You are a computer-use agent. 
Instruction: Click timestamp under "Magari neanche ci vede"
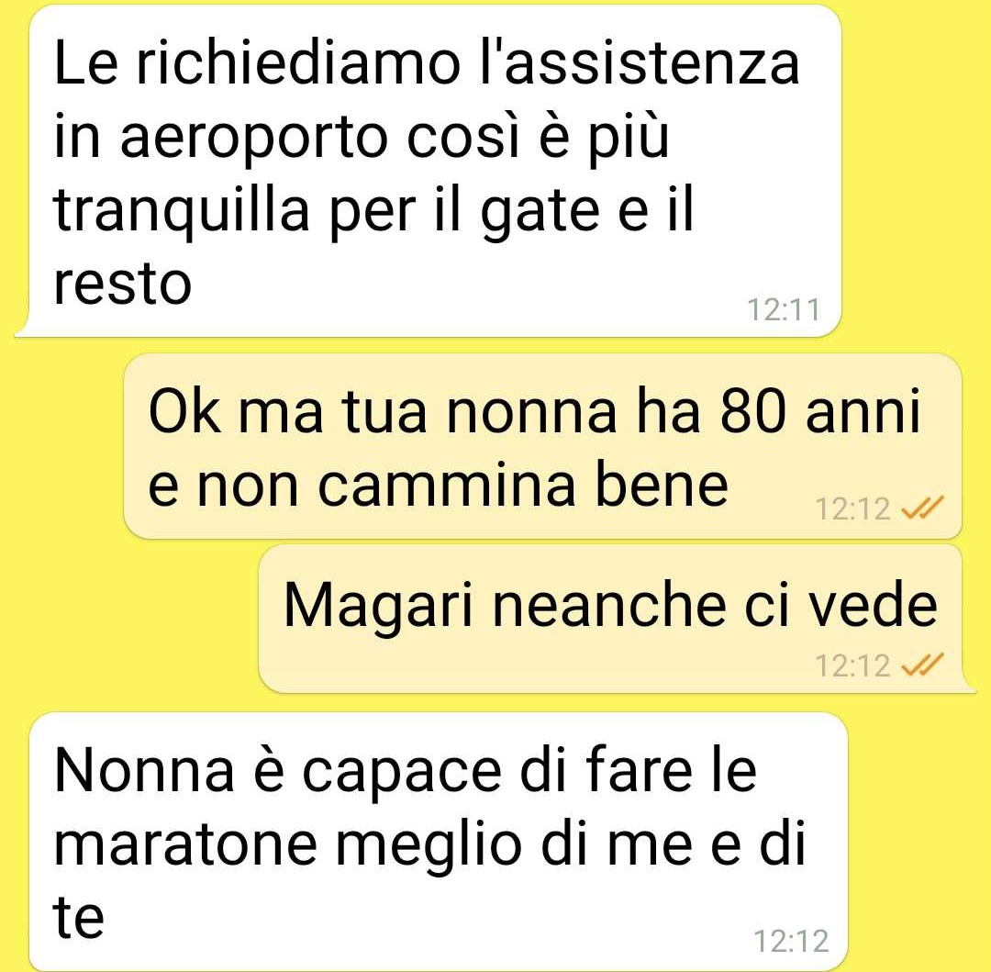[x=852, y=665]
